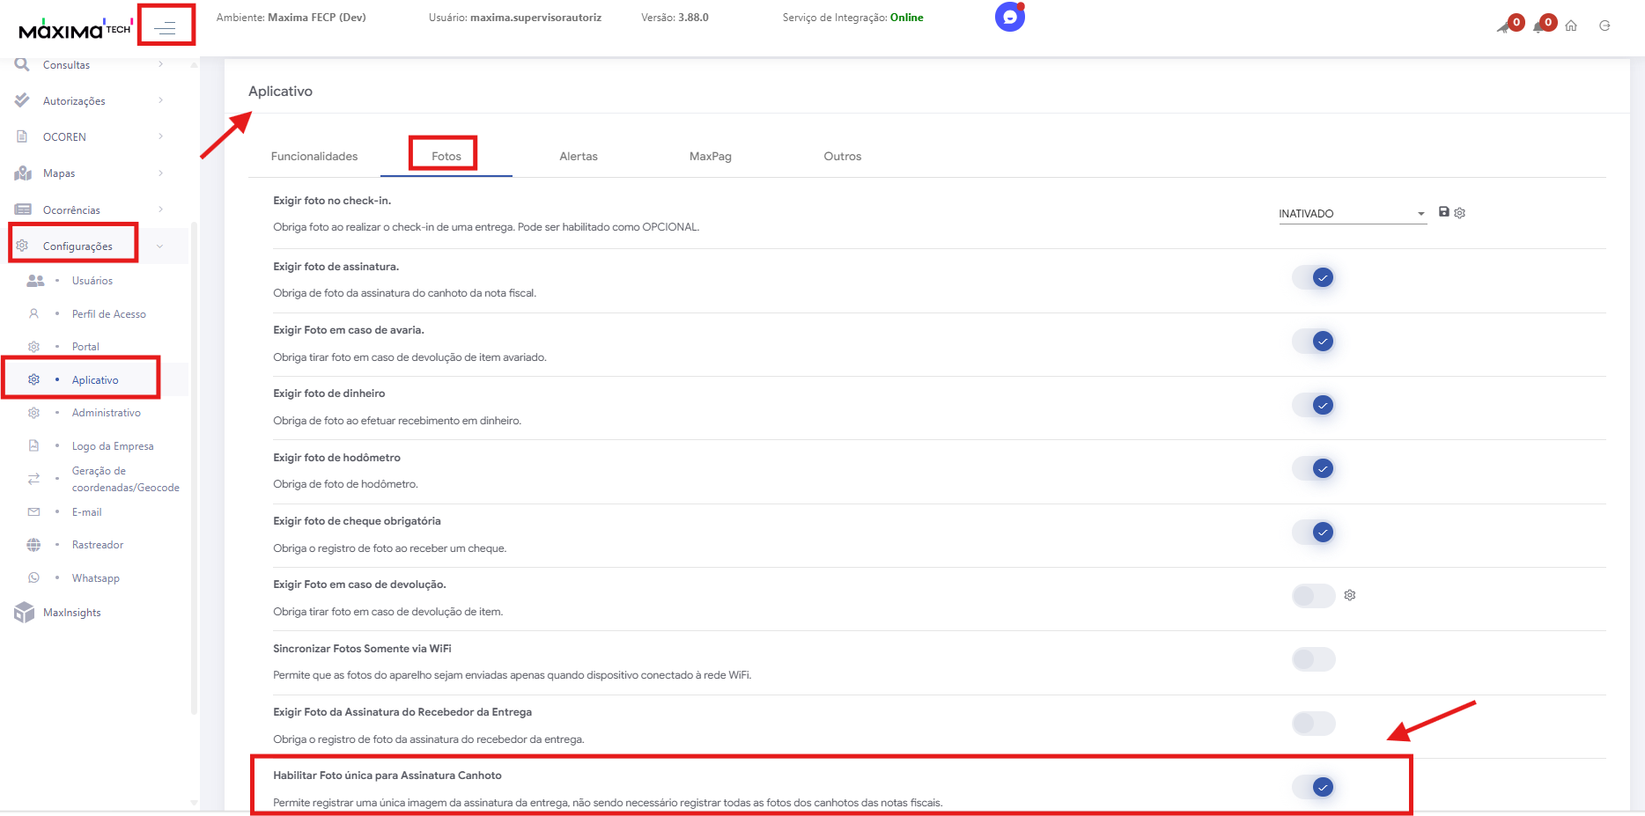Enable Exigir Foto em caso de devolução toggle
Screen dimensions: 1645x816
click(1314, 596)
